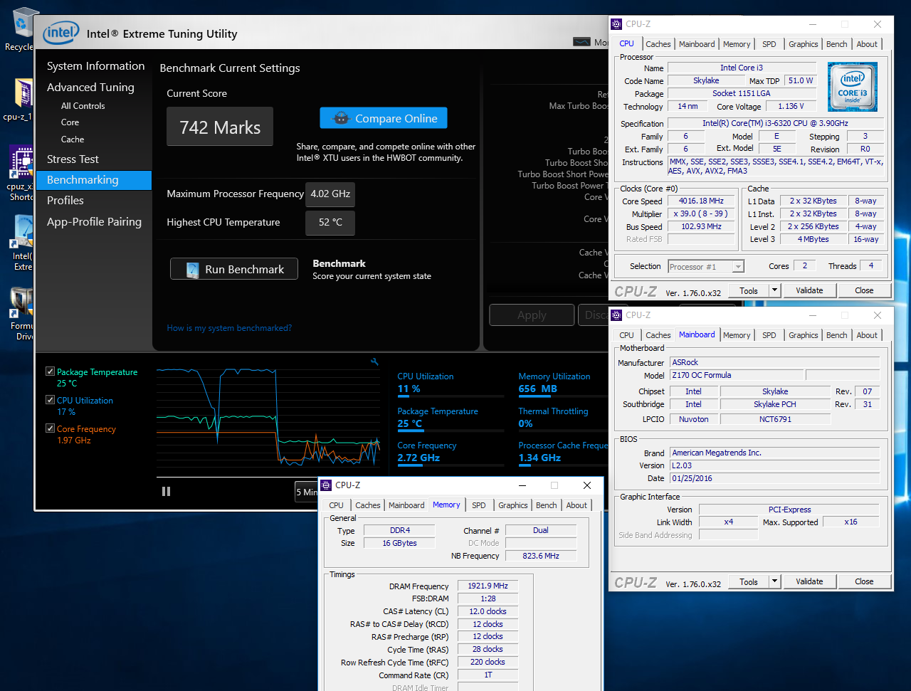
Task: Click Tools button in CPU-Z CPU window
Action: pos(749,290)
